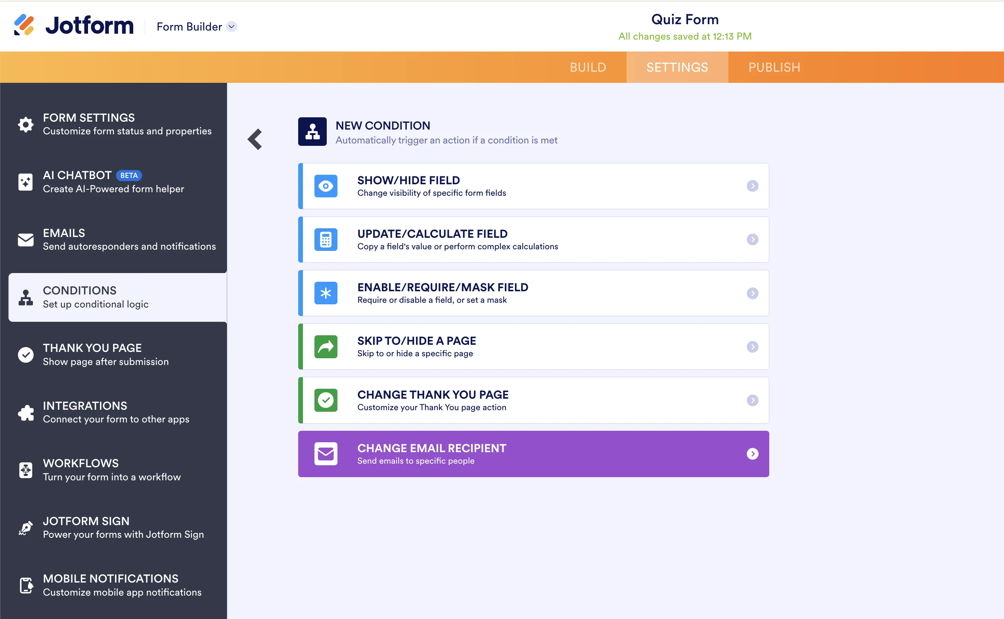Viewport: 1004px width, 619px height.
Task: Click the eye icon on Show/Hide Field
Action: pos(326,186)
